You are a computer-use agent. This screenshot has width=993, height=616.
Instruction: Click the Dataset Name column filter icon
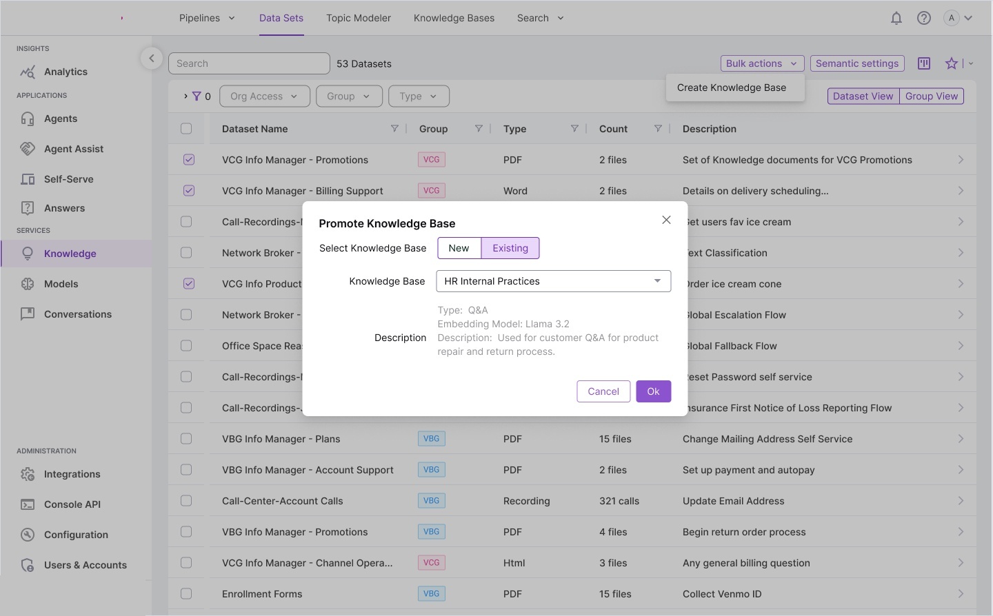tap(394, 129)
